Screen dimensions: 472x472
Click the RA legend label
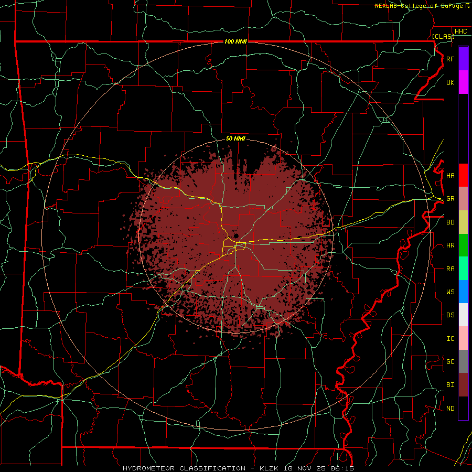coord(450,269)
